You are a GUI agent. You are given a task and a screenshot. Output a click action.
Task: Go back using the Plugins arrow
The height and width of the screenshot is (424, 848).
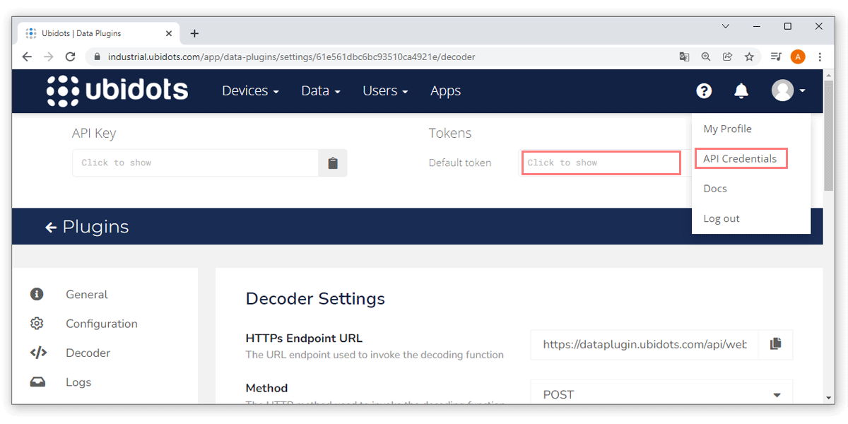pyautogui.click(x=51, y=227)
